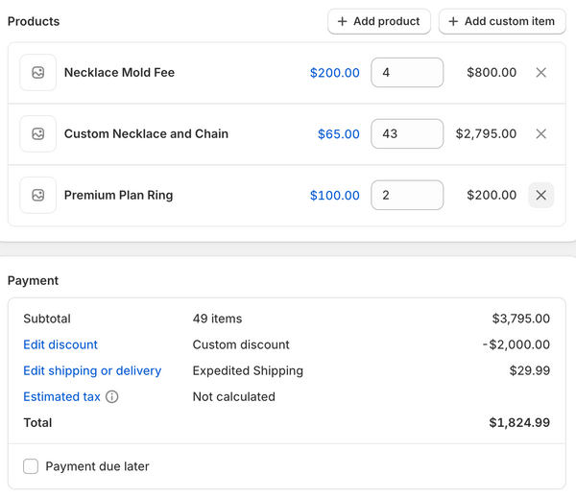Select the Necklace Mold Fee product name
Screen dimensions: 576x497
point(119,72)
